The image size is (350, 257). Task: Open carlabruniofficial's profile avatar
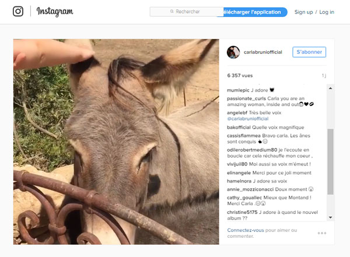point(233,52)
